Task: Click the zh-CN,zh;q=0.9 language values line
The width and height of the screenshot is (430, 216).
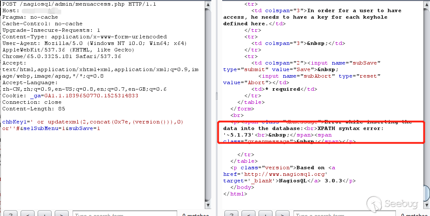Action: pyautogui.click(x=84, y=89)
